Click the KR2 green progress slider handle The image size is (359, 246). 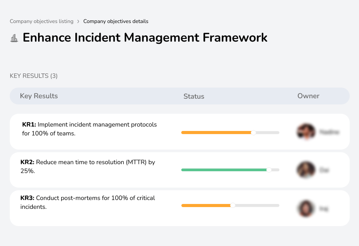coord(269,170)
